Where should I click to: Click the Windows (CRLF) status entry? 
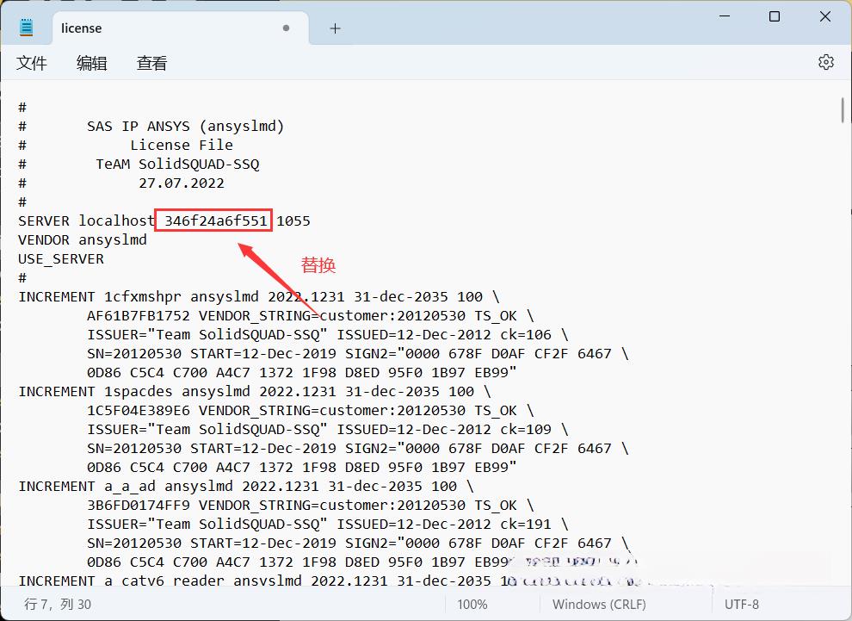coord(599,604)
